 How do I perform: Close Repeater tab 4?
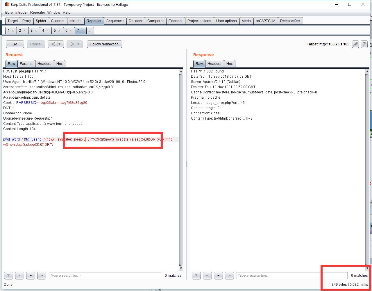(x=47, y=31)
